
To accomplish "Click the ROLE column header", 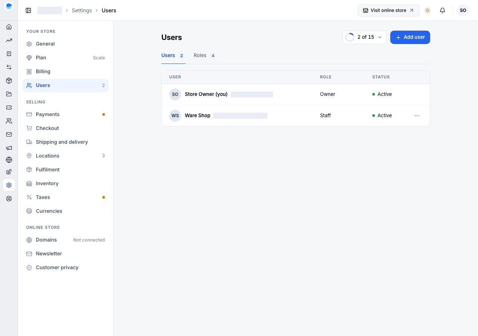I will point(326,77).
